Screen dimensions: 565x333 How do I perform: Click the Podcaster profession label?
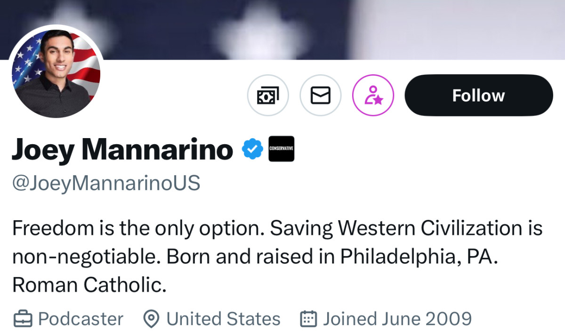[81, 319]
